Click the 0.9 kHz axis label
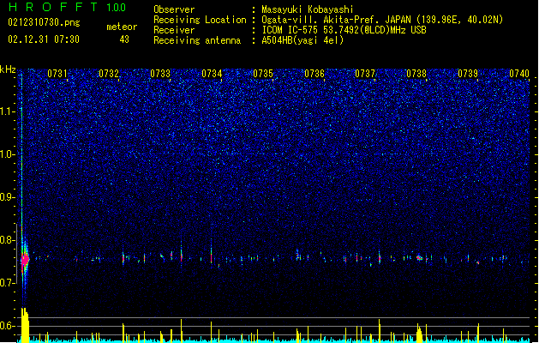 click(x=7, y=197)
